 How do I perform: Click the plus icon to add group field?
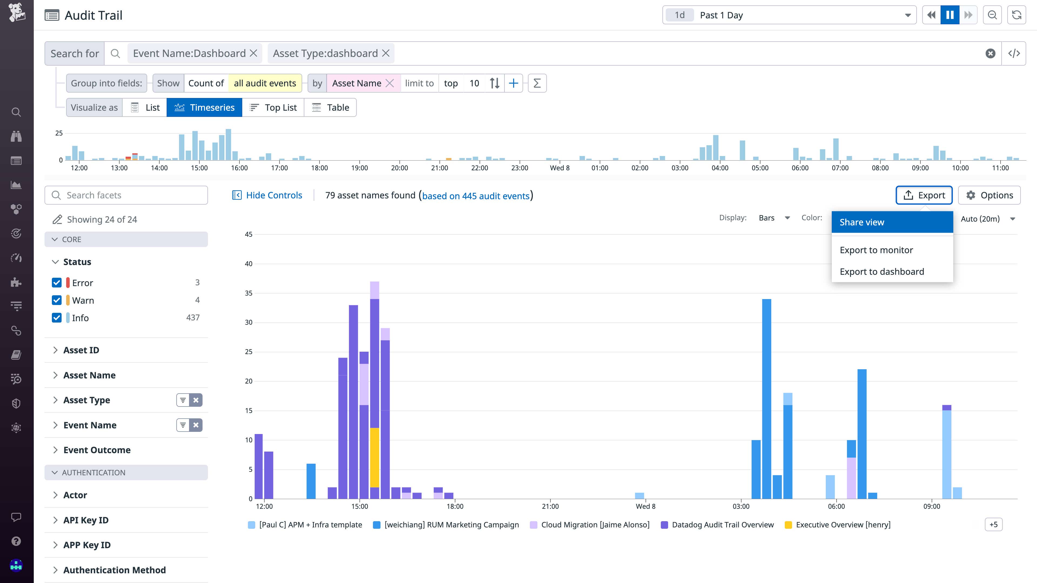513,83
